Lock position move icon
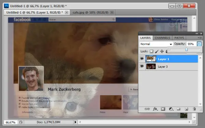The height and width of the screenshot is (128, 205). click(x=162, y=51)
